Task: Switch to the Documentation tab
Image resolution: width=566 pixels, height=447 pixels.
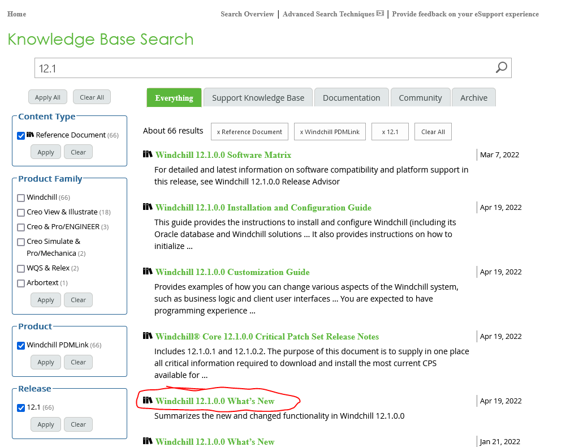Action: tap(351, 97)
